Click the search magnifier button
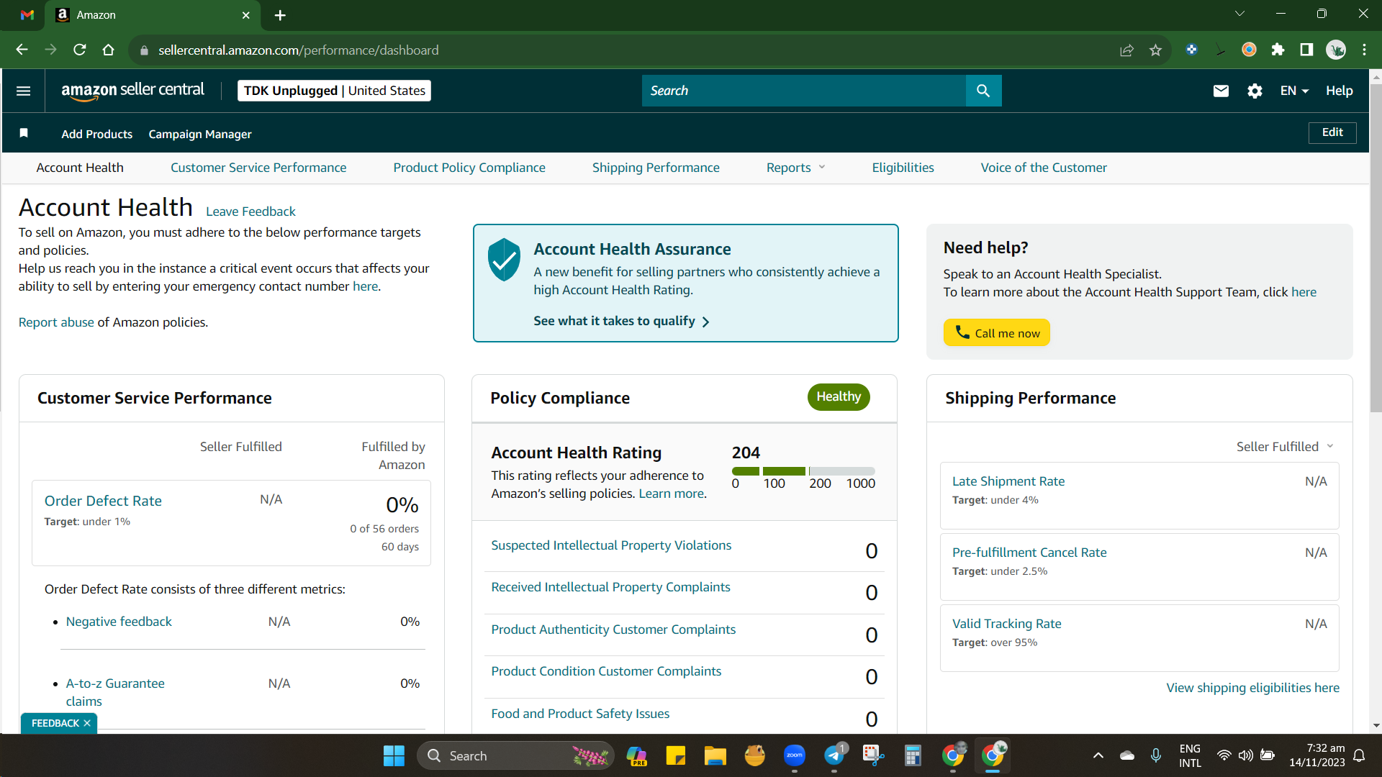 click(983, 91)
